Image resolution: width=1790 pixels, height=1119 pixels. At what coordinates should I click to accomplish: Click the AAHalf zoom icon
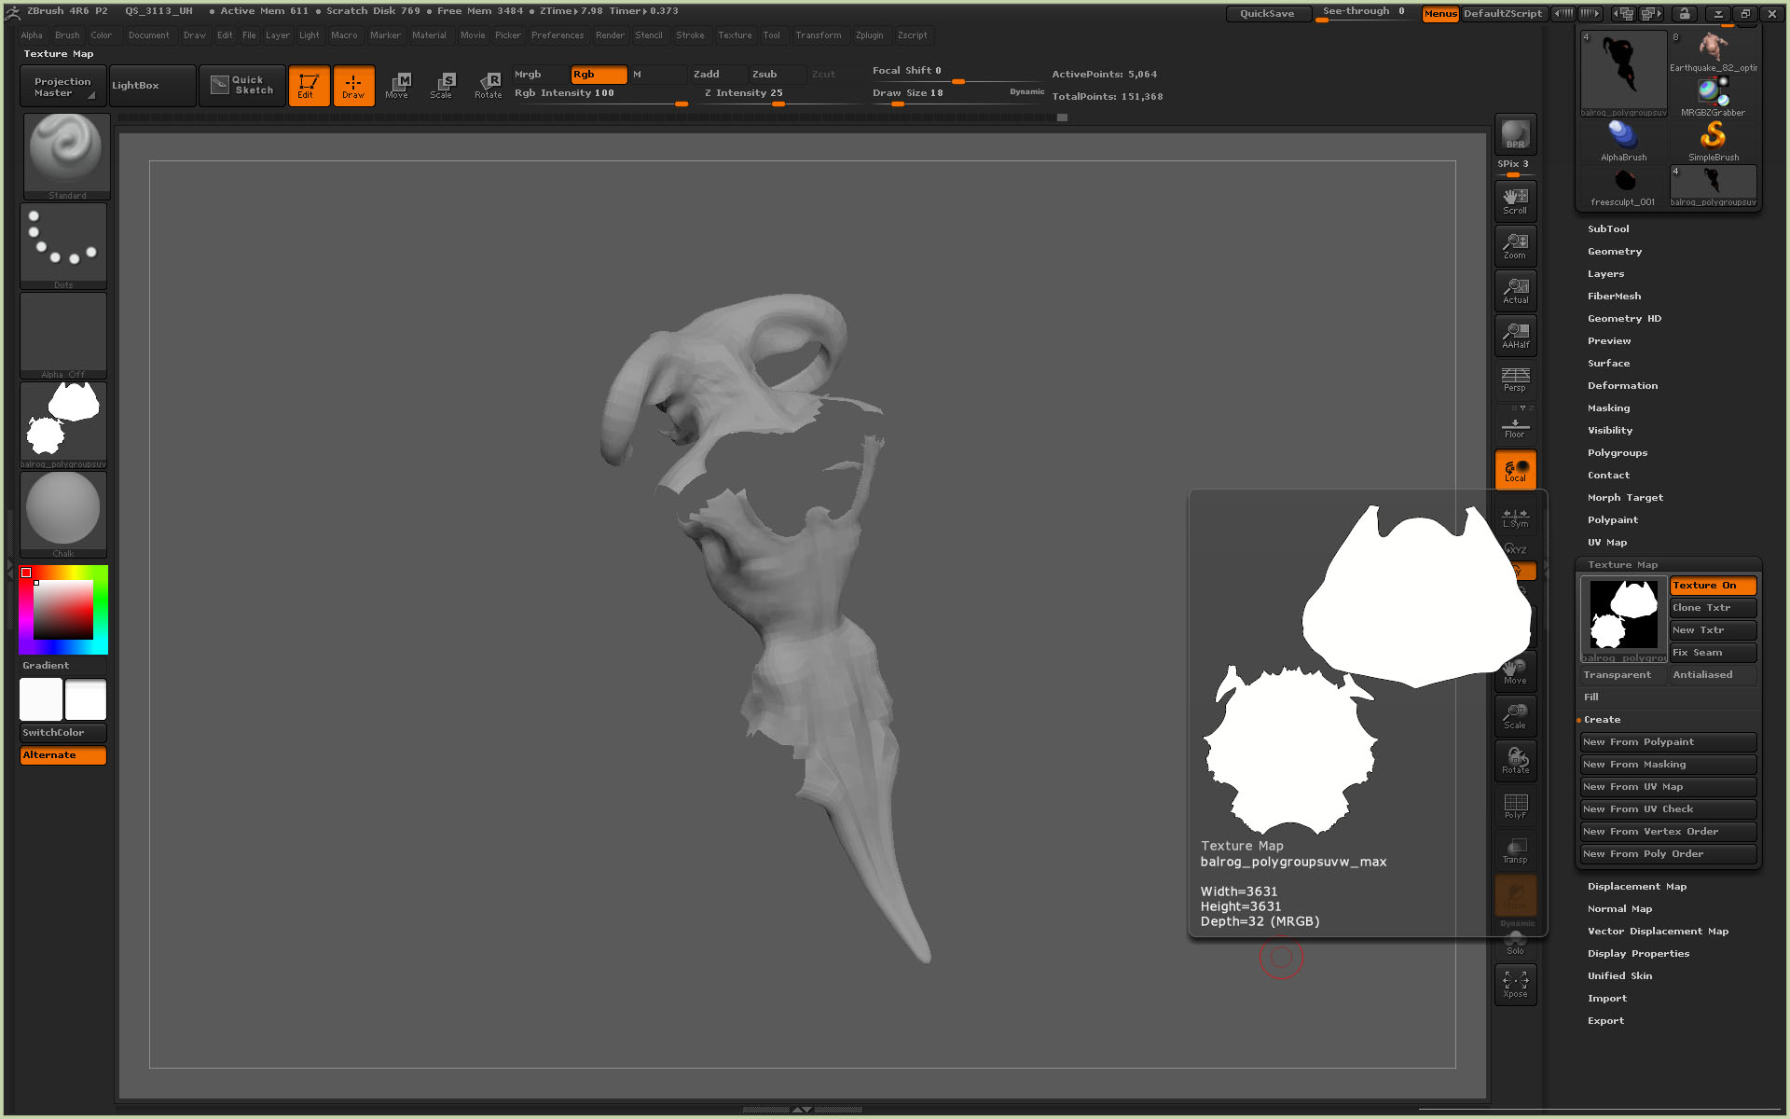pos(1515,336)
